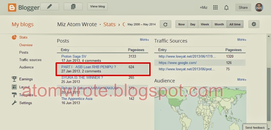Click the audience world map
The width and height of the screenshot is (271, 130).
tap(200, 108)
